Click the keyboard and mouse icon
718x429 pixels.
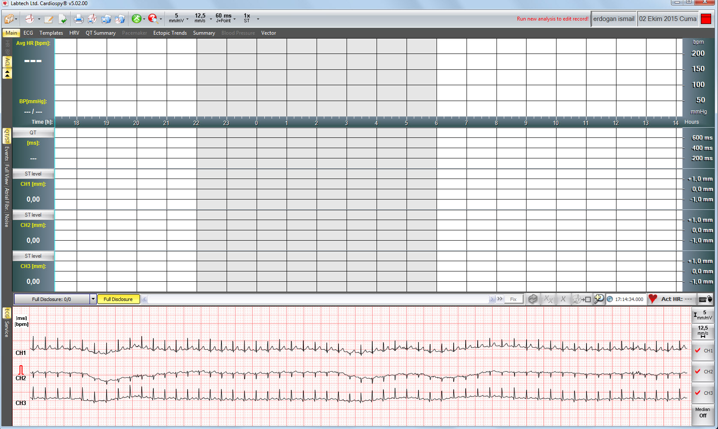point(705,299)
